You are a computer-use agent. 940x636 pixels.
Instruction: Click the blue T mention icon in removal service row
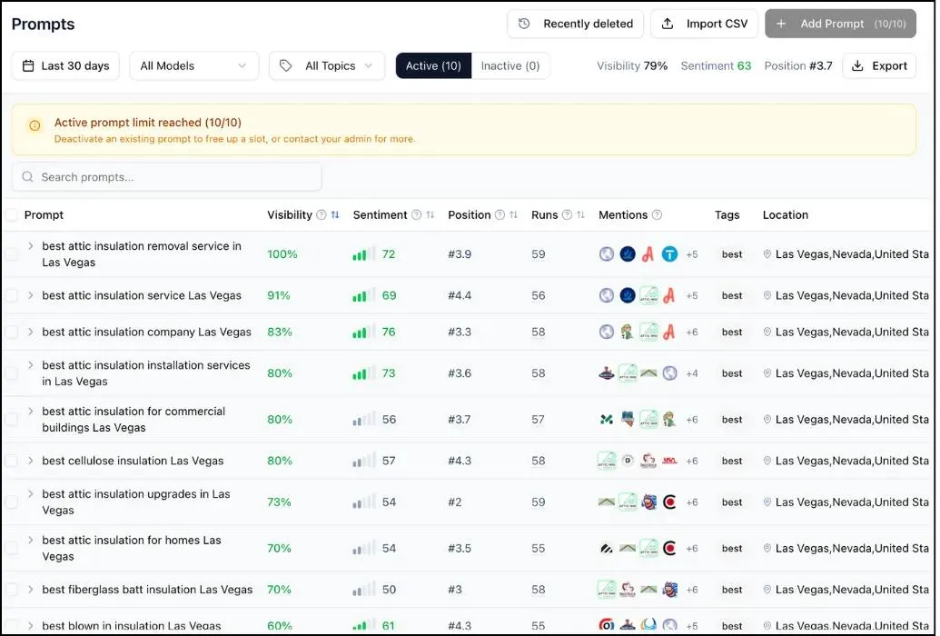669,254
